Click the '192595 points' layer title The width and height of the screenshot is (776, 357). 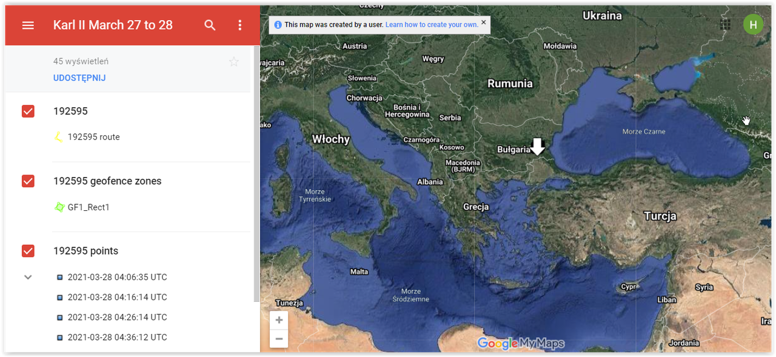(86, 251)
